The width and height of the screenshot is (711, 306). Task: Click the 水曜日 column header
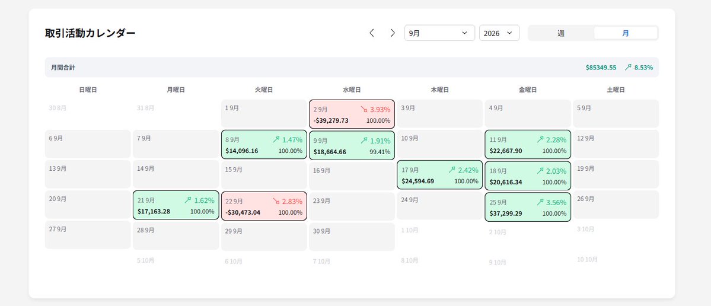point(352,90)
